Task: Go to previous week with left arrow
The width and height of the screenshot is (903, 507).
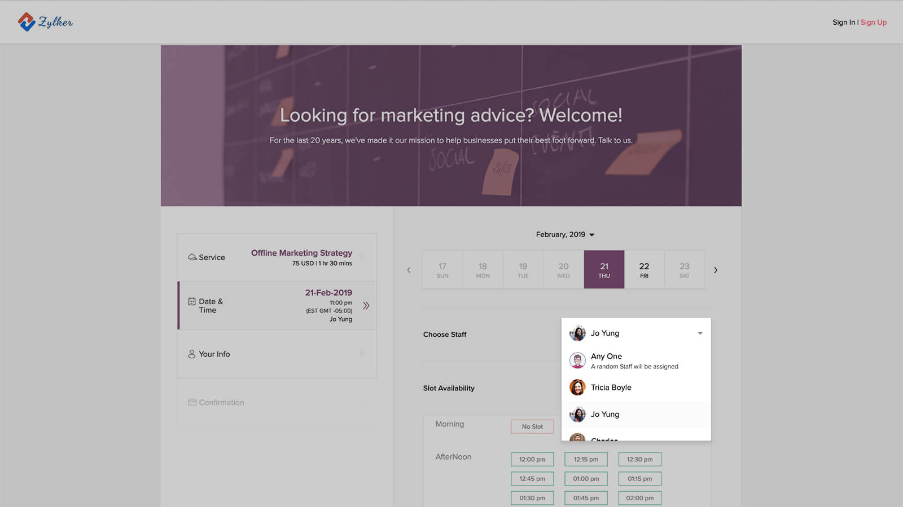Action: coord(409,270)
